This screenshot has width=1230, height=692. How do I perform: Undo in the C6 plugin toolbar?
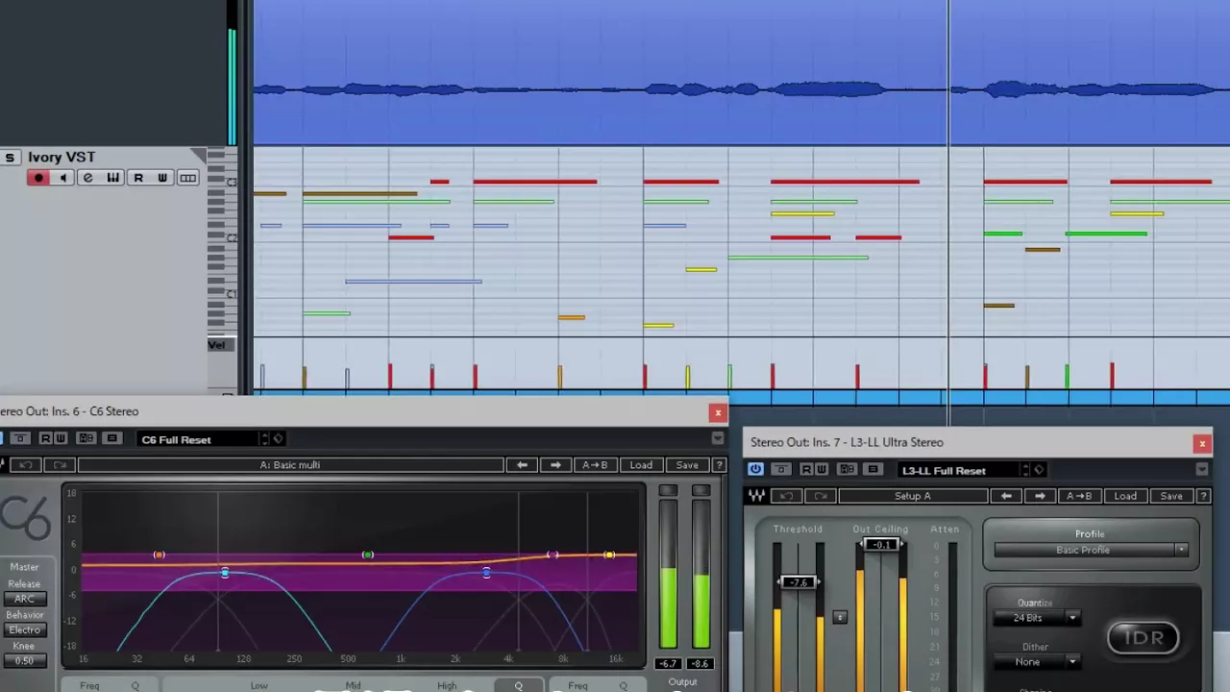click(27, 465)
